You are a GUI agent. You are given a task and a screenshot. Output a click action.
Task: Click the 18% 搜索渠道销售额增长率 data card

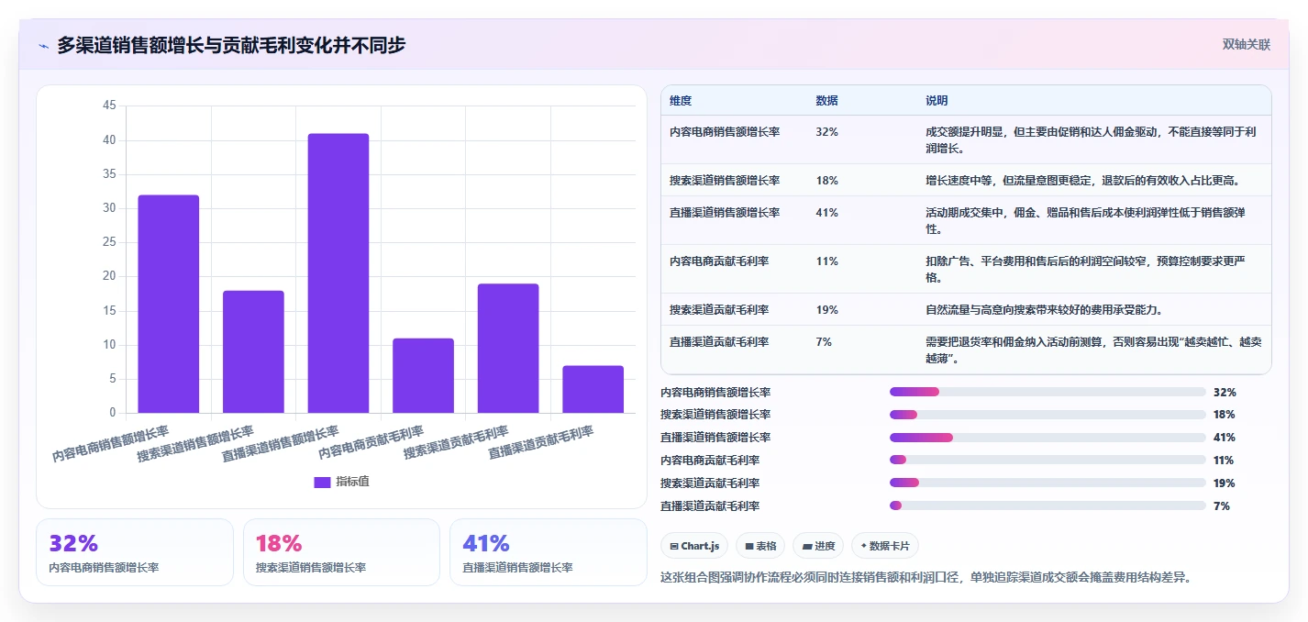click(x=341, y=552)
